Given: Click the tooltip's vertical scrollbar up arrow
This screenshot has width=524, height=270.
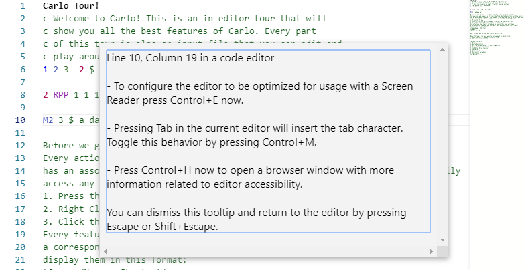Looking at the screenshot, I should 442,49.
